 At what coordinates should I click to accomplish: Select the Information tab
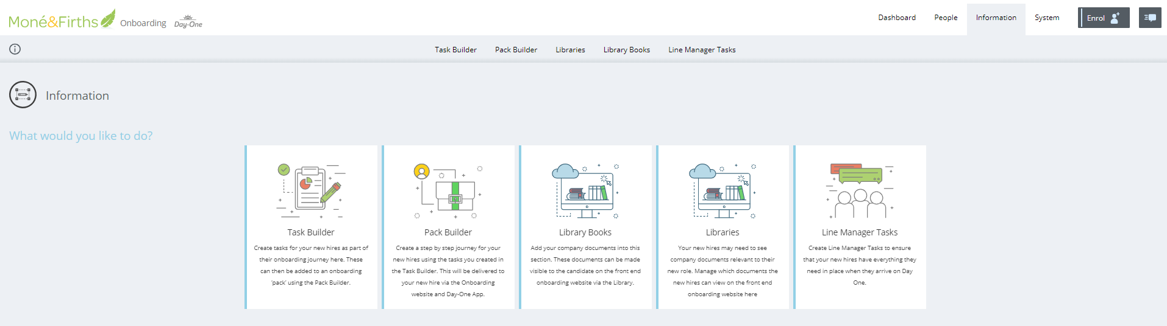point(996,18)
